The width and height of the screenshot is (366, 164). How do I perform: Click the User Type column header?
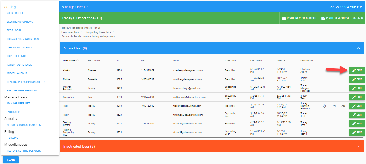[230, 61]
